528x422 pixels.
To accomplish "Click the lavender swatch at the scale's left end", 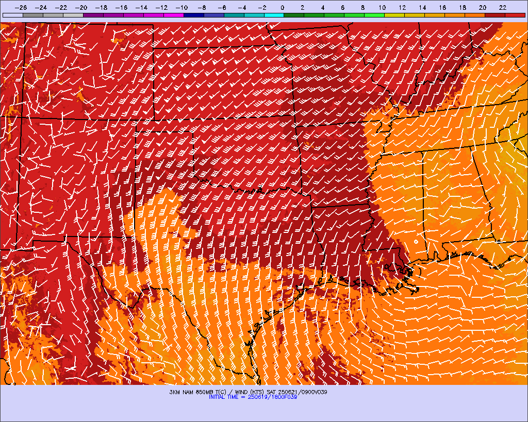I will pyautogui.click(x=13, y=15).
